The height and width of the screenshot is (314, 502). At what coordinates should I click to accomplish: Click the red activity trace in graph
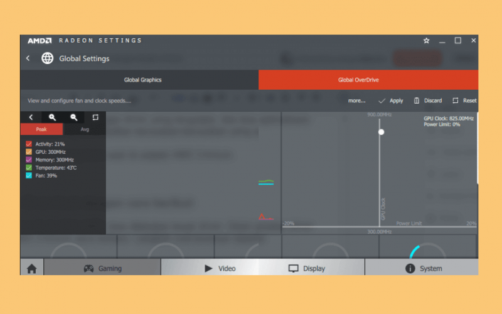pos(265,217)
